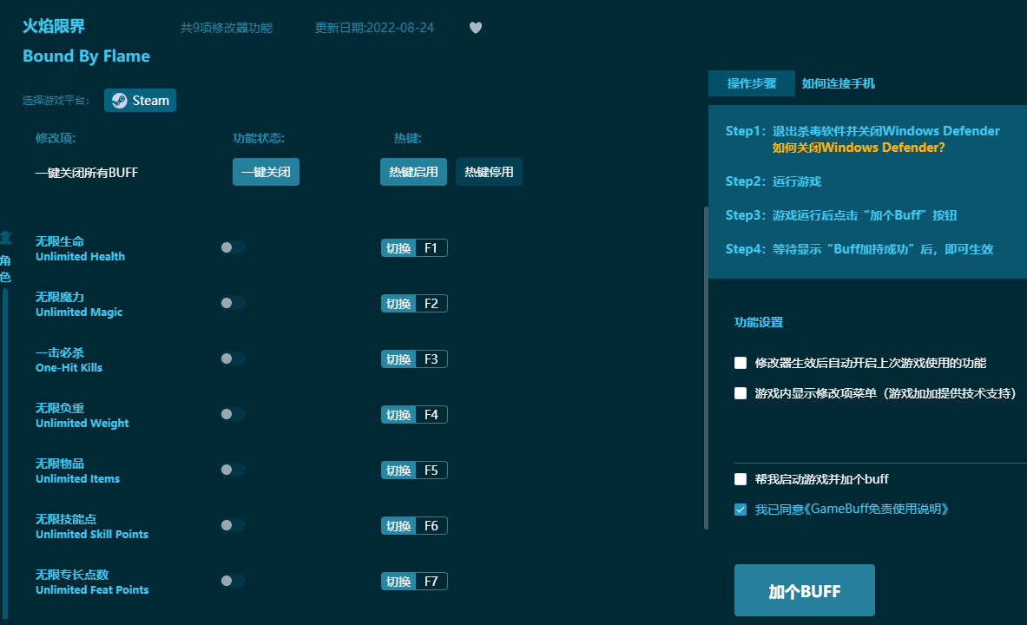This screenshot has height=625, width=1027.
Task: Click the F2 hotkey field for Unlimited Magic
Action: 431,304
